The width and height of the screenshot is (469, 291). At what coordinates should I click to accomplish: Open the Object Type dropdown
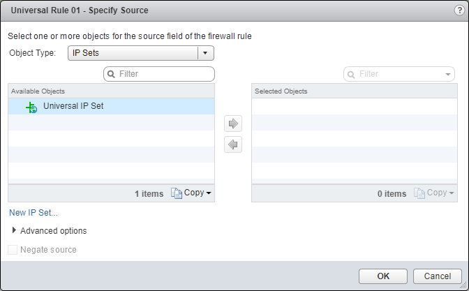coord(204,53)
